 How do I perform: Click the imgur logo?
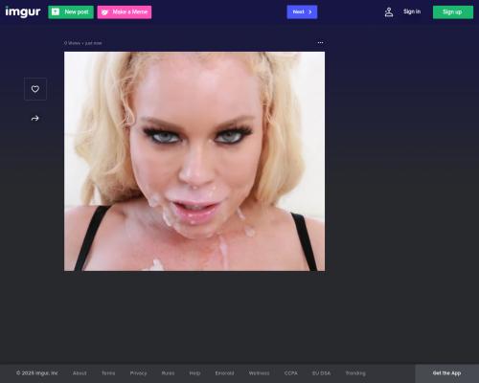coord(23,11)
